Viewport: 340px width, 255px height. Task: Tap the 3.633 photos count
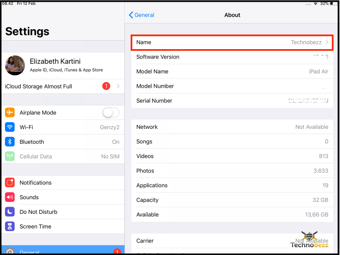click(321, 170)
